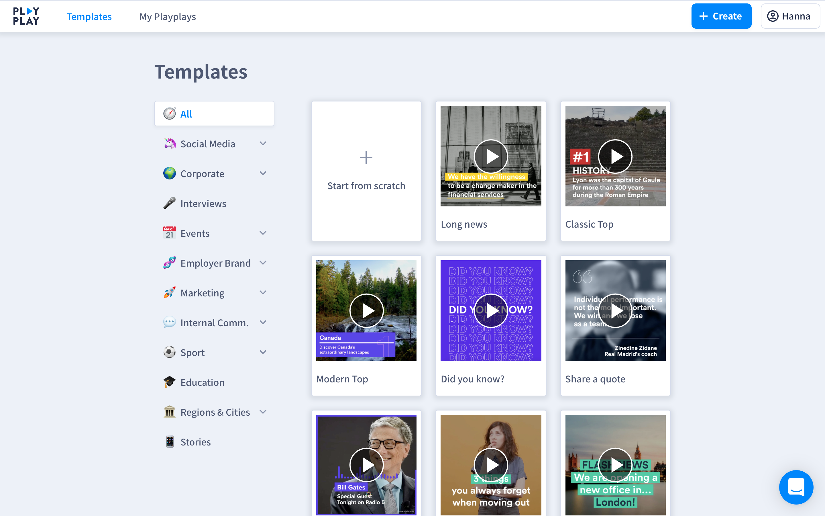Click the Sport category label
Viewport: 825px width, 516px height.
click(192, 353)
